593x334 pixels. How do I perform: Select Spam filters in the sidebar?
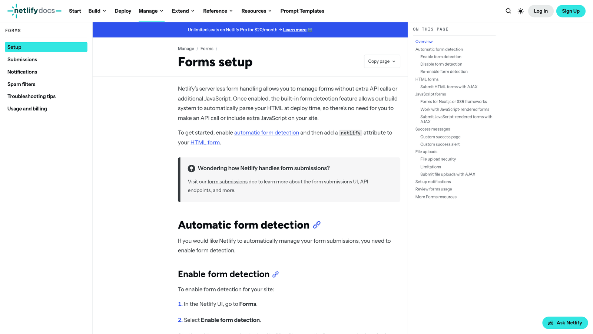[x=46, y=84]
